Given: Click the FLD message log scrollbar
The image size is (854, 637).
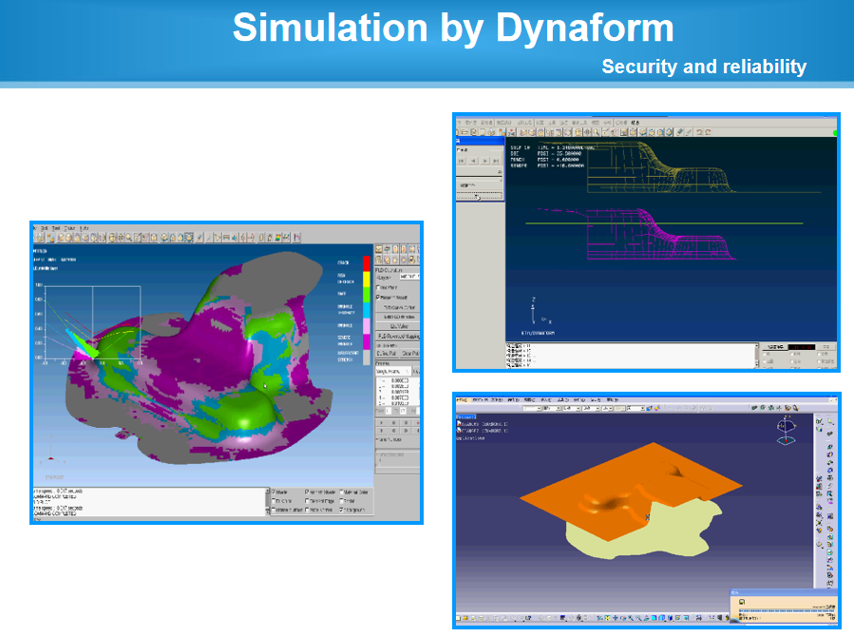Looking at the screenshot, I should [267, 500].
